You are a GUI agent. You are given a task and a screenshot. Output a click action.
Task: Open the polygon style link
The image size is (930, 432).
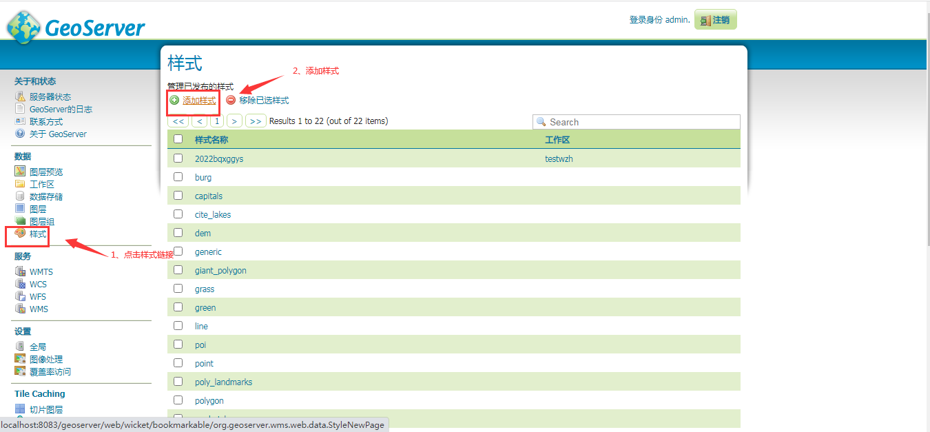(x=209, y=400)
